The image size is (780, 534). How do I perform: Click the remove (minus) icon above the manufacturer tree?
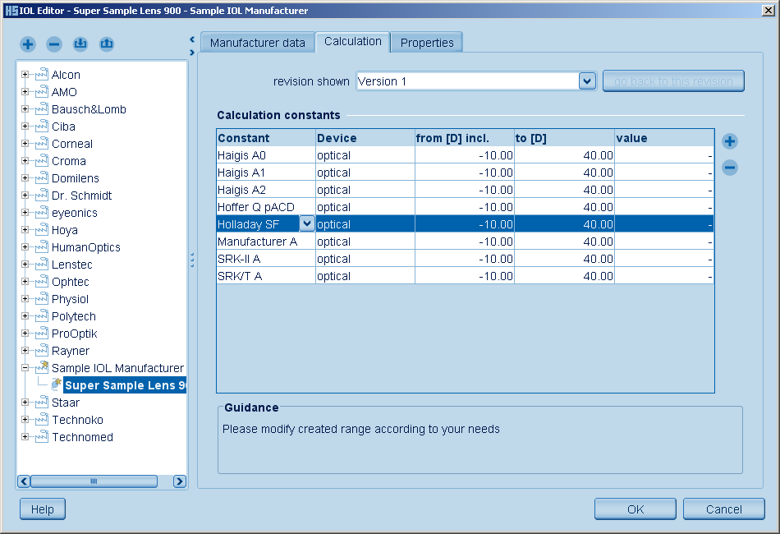(54, 44)
